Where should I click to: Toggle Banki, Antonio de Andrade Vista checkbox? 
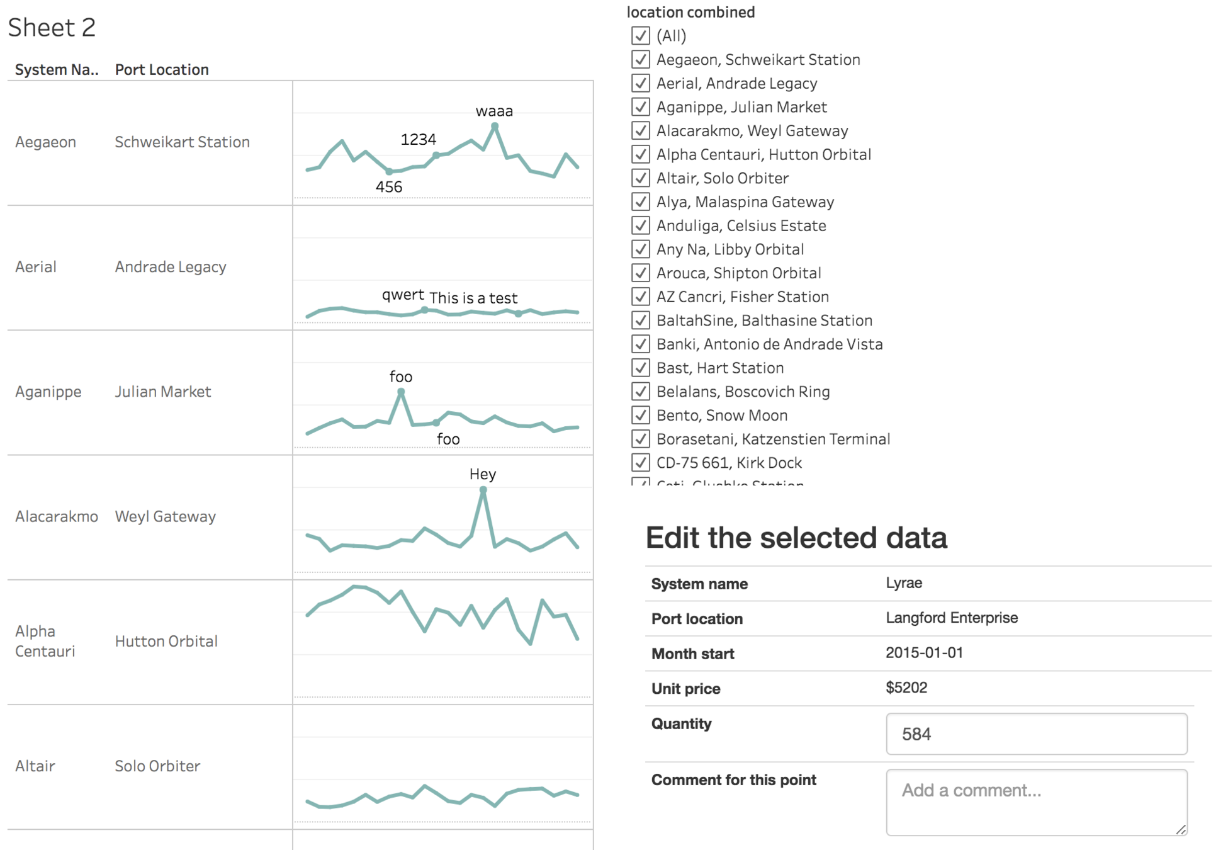tap(640, 344)
